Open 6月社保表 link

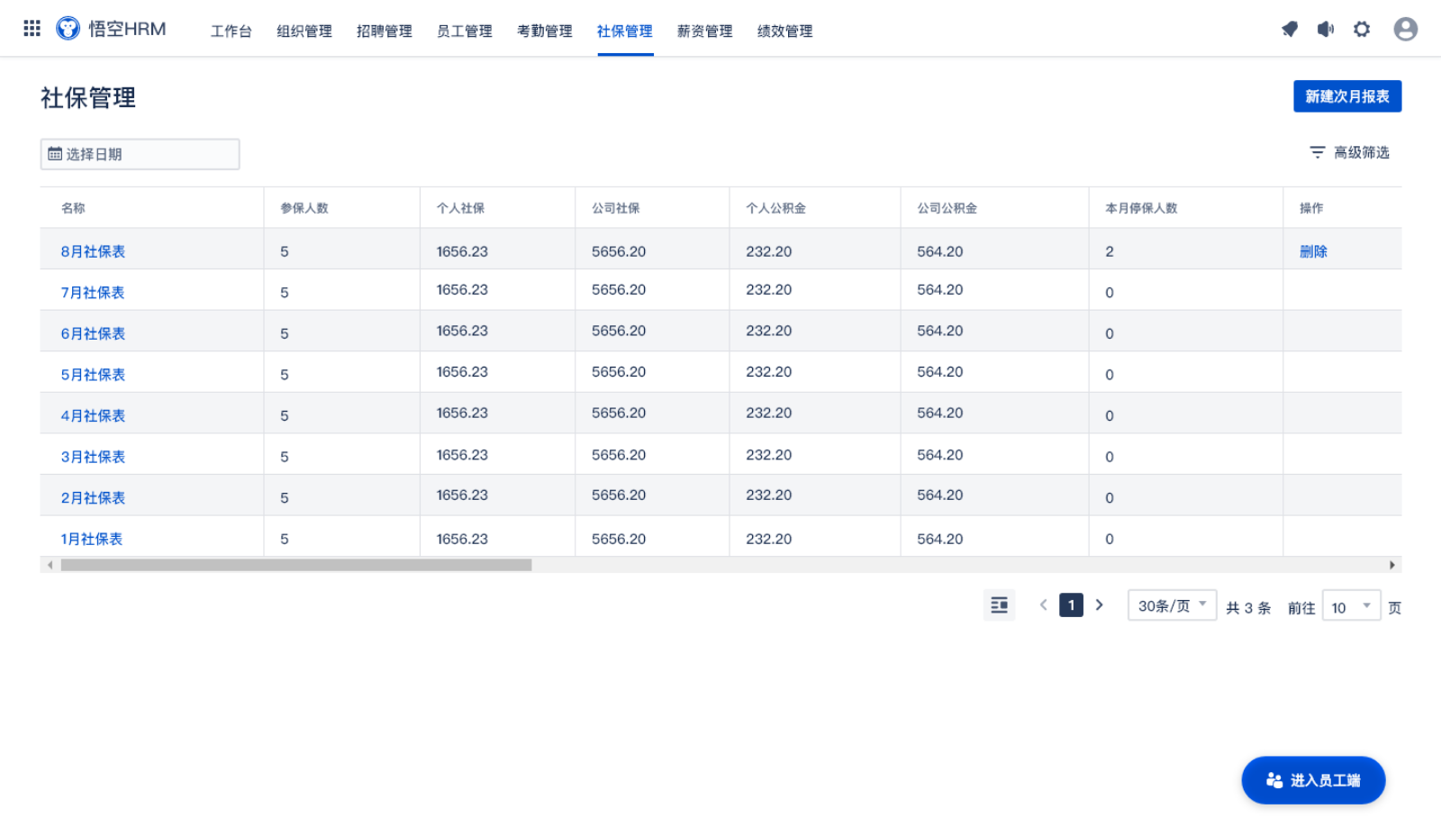(93, 333)
